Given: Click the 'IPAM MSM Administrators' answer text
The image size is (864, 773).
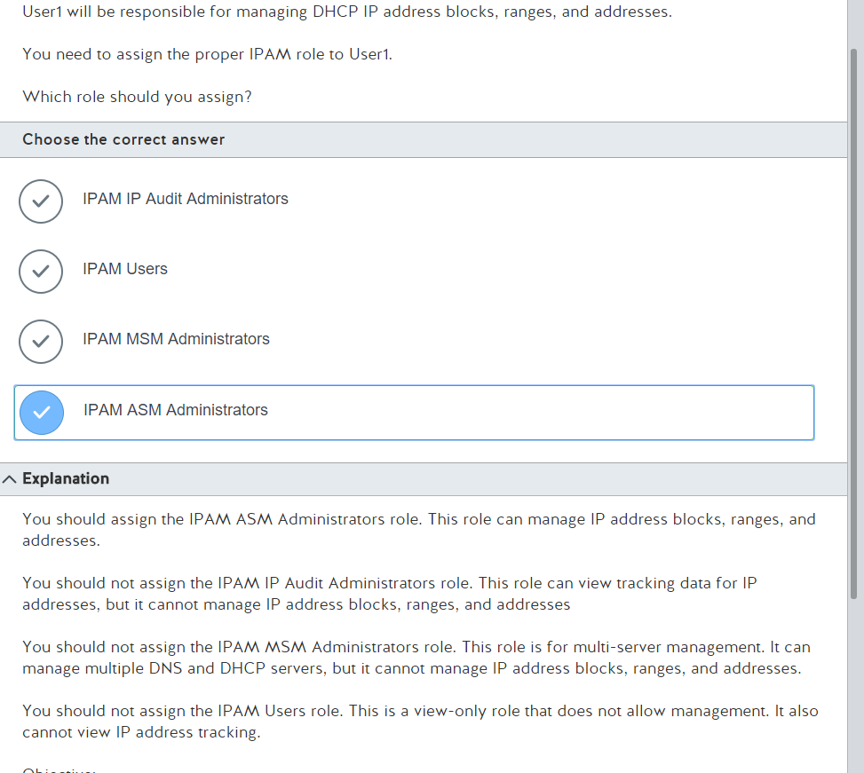Looking at the screenshot, I should [x=176, y=339].
